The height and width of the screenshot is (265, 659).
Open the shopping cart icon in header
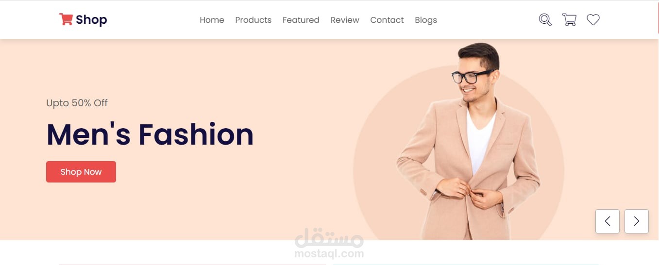[x=569, y=20]
